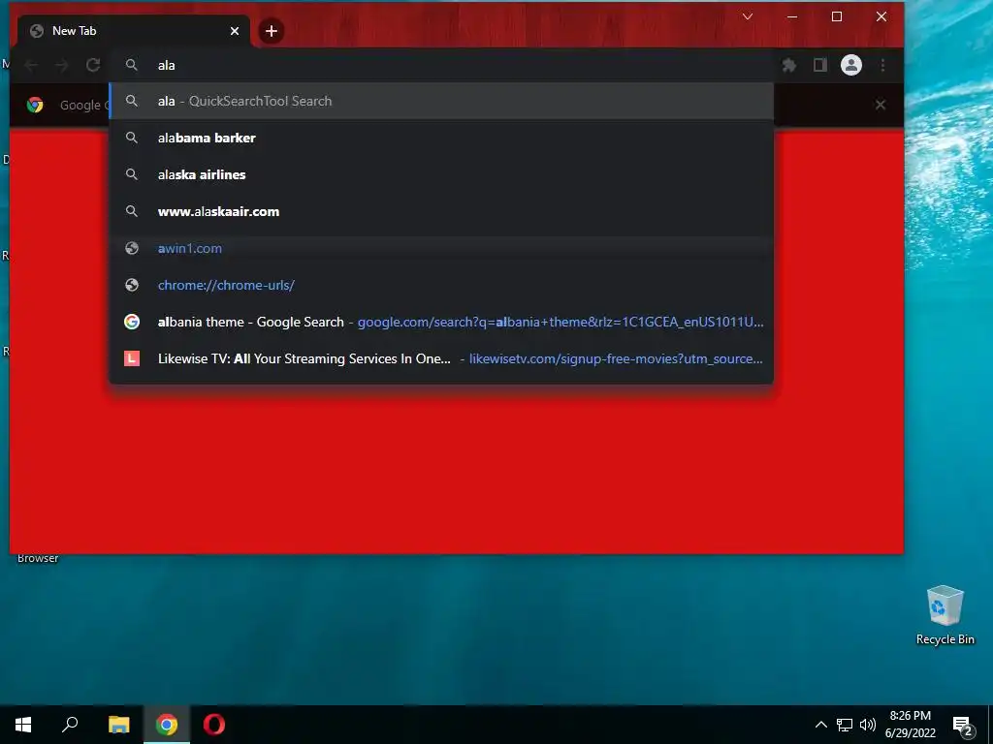This screenshot has height=744, width=993.
Task: Reload the page with the refresh icon
Action: point(93,65)
